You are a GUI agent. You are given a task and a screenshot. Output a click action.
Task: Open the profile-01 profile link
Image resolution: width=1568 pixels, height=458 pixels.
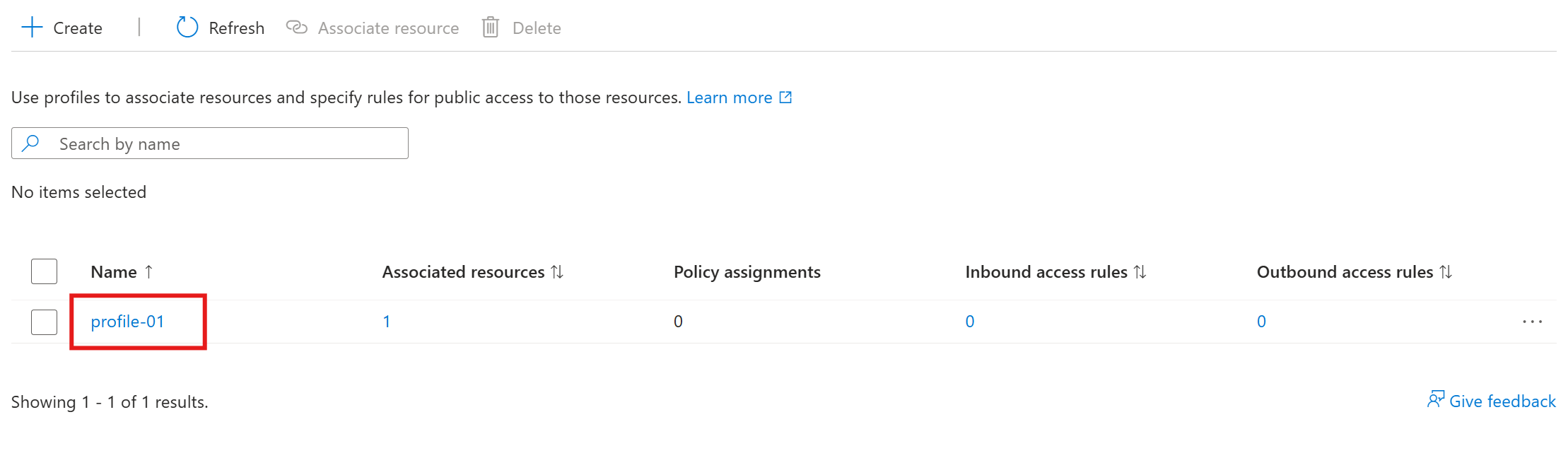[x=127, y=322]
